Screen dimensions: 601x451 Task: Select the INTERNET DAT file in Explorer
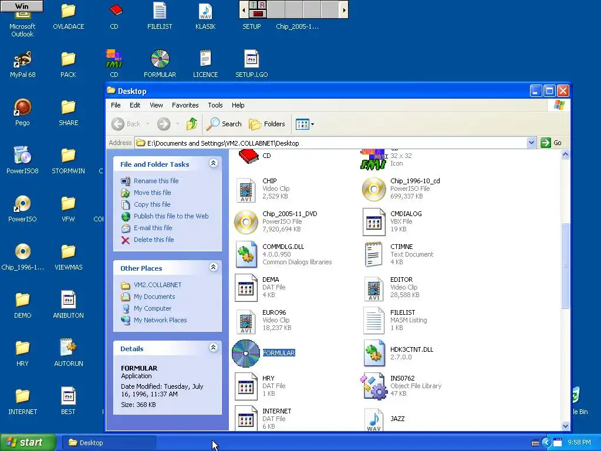click(246, 418)
